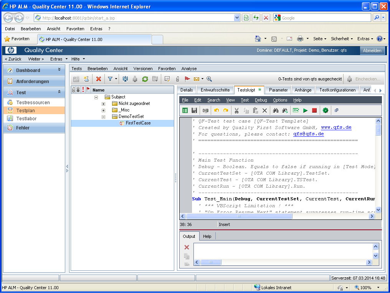This screenshot has width=390, height=293.
Task: Click the black X delete icon in script toolbar
Action: click(x=264, y=110)
